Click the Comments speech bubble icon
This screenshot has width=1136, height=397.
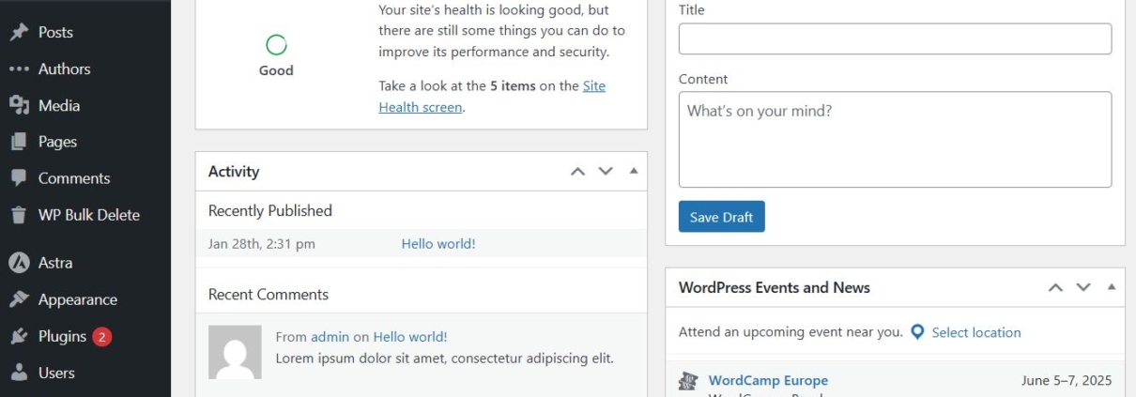pos(19,178)
